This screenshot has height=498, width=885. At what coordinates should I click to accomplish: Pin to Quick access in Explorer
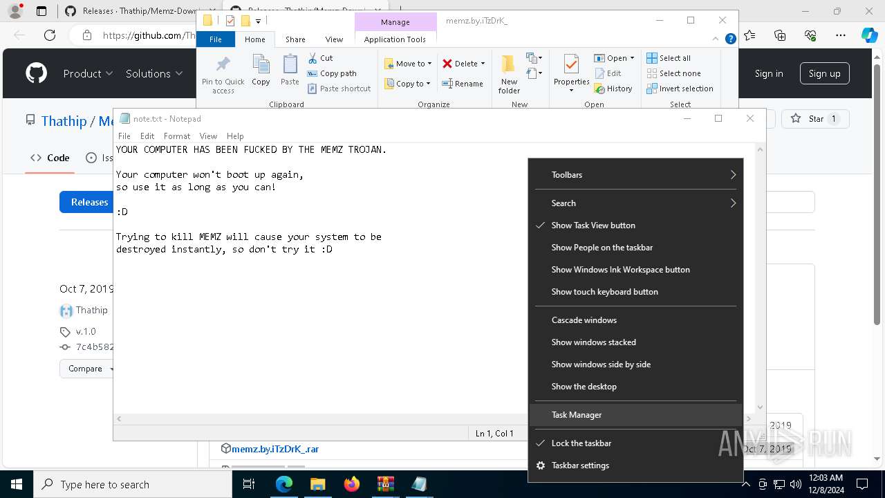pos(223,75)
